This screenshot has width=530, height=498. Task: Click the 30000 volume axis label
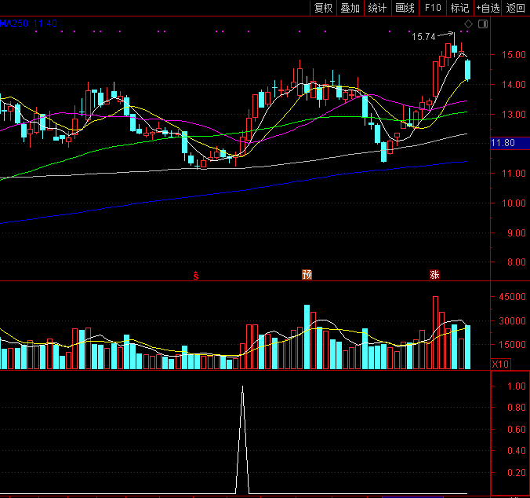click(x=512, y=321)
